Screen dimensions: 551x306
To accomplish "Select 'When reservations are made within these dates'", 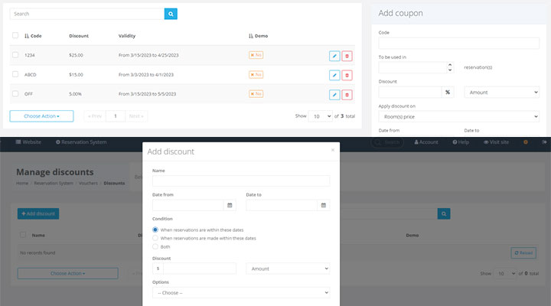I will [x=155, y=238].
